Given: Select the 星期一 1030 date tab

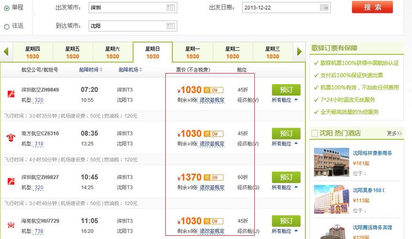Looking at the screenshot, I should 193,53.
